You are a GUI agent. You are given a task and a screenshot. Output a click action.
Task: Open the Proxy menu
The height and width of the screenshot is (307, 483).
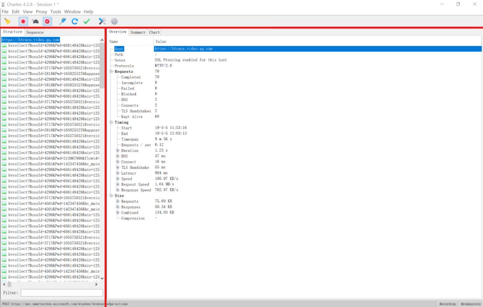(41, 12)
